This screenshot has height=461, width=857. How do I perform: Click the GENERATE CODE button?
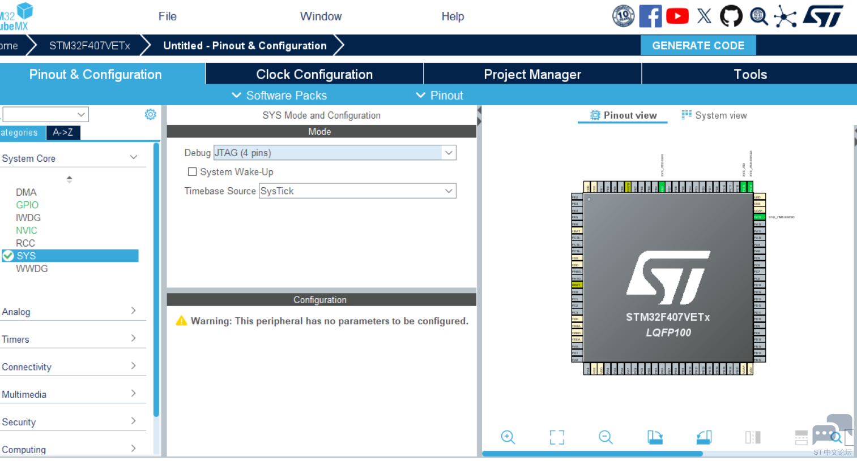coord(698,45)
